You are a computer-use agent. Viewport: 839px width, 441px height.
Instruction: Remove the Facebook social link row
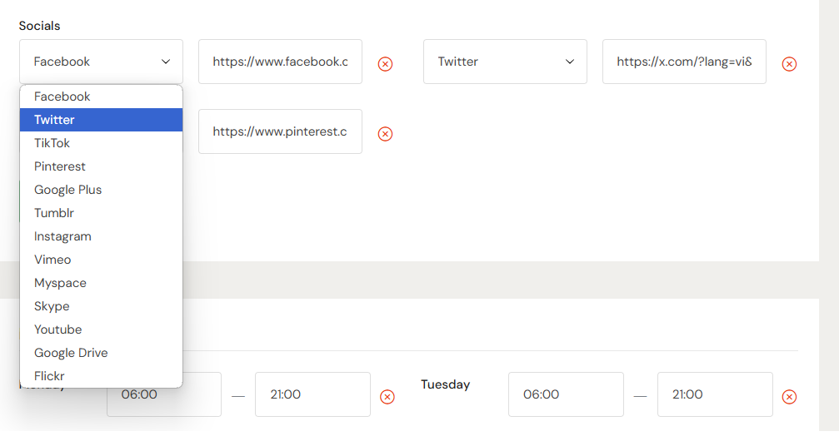385,64
